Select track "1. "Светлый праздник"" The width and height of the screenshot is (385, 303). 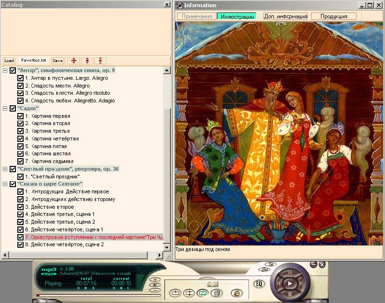pyautogui.click(x=52, y=177)
